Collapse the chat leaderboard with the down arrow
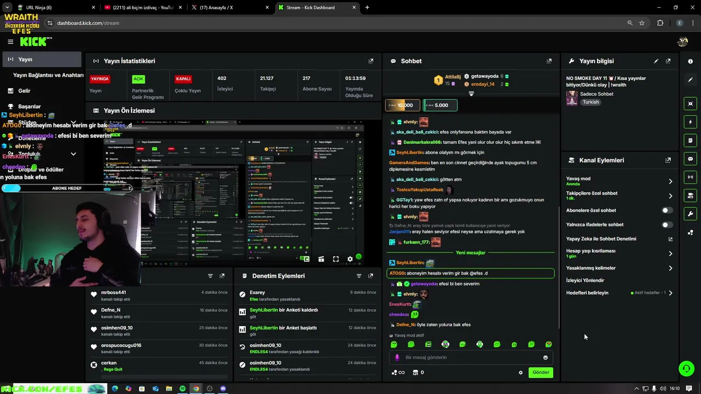 click(x=471, y=94)
